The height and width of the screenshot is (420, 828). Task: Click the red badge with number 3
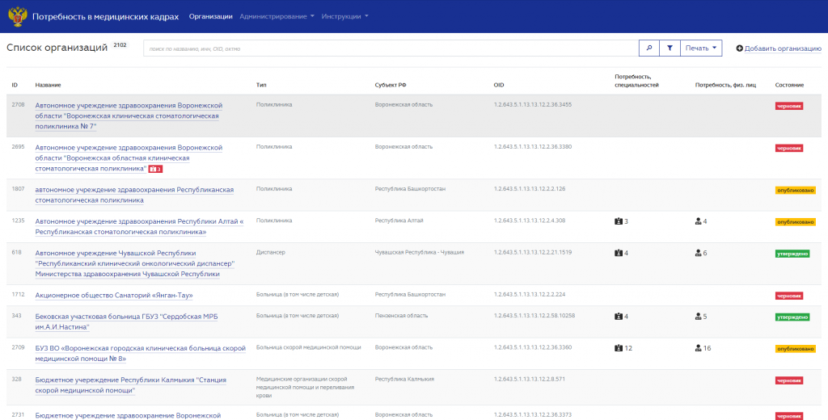click(x=155, y=169)
